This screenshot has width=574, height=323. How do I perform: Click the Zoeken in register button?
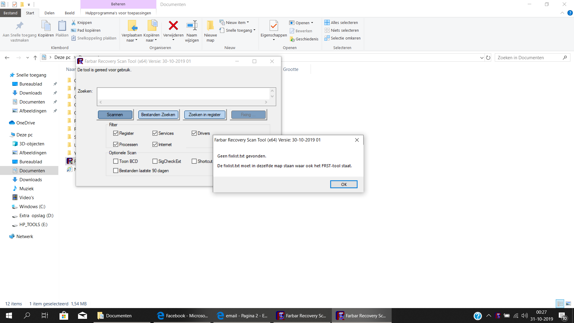tap(204, 115)
